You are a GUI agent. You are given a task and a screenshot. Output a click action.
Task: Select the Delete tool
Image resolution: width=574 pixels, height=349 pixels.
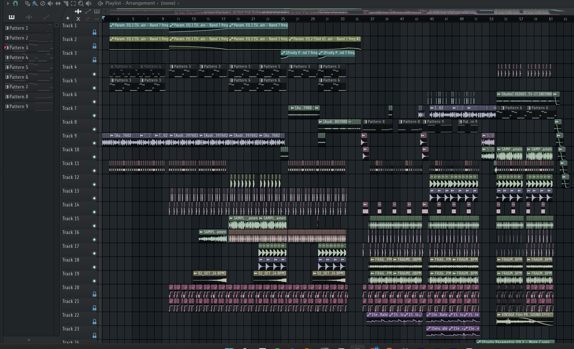(x=43, y=3)
